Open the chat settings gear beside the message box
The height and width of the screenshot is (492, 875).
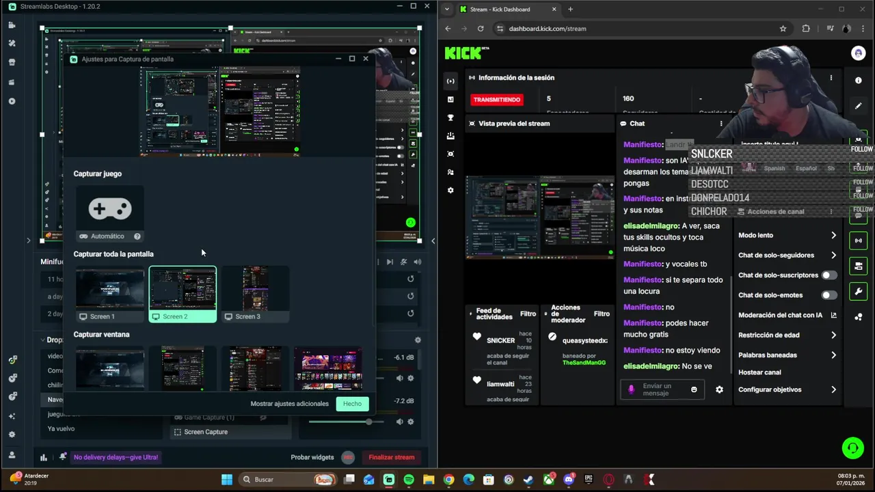(719, 389)
